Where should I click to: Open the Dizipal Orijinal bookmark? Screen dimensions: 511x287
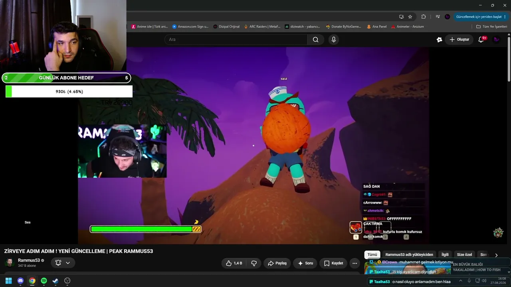pyautogui.click(x=226, y=27)
